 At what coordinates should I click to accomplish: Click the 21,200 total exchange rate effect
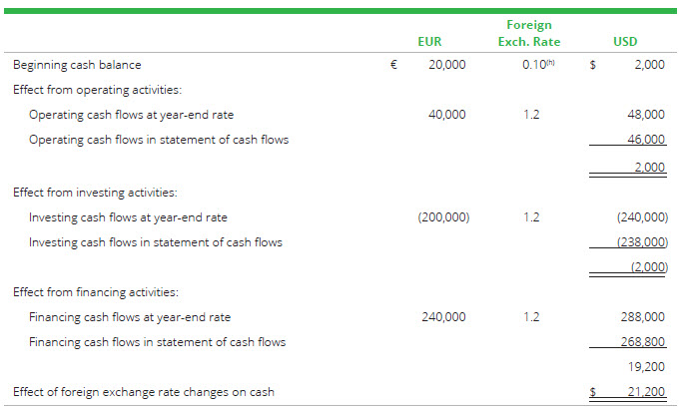[x=646, y=392]
